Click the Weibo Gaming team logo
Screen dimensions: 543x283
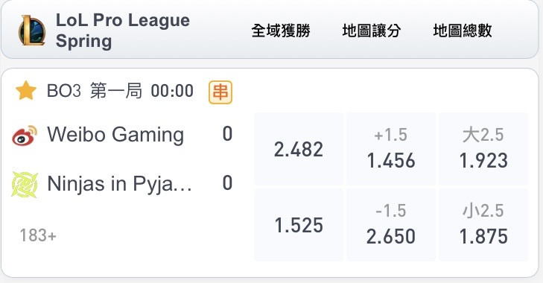point(25,135)
